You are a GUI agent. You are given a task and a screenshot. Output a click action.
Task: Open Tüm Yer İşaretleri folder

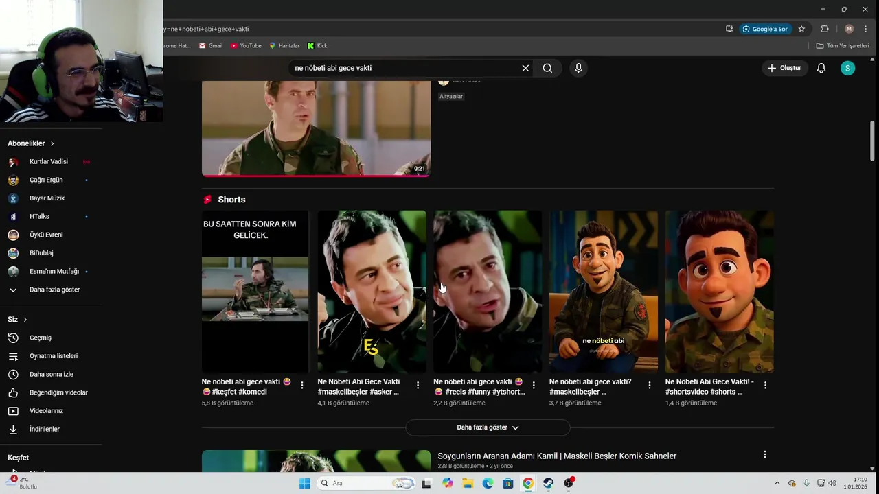pos(843,45)
